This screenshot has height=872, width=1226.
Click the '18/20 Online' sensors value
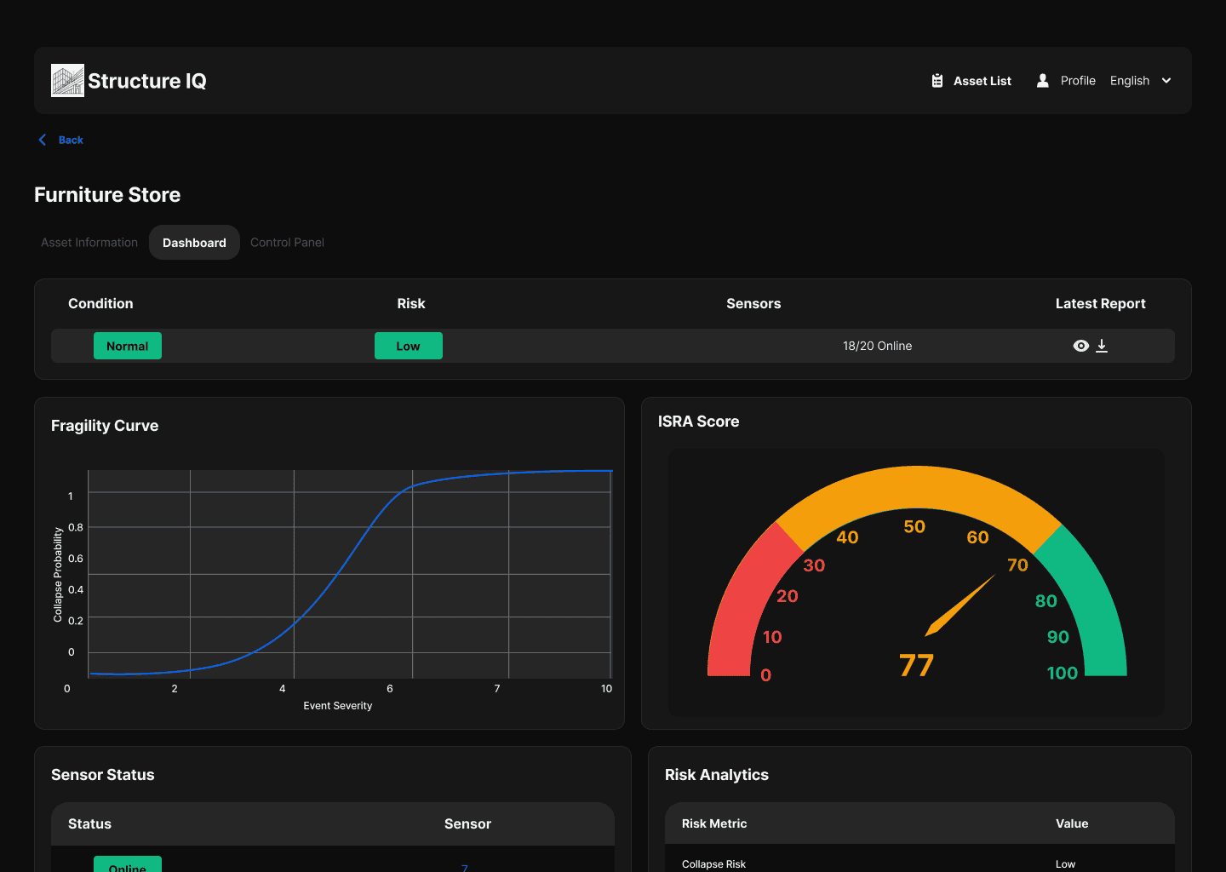tap(877, 346)
